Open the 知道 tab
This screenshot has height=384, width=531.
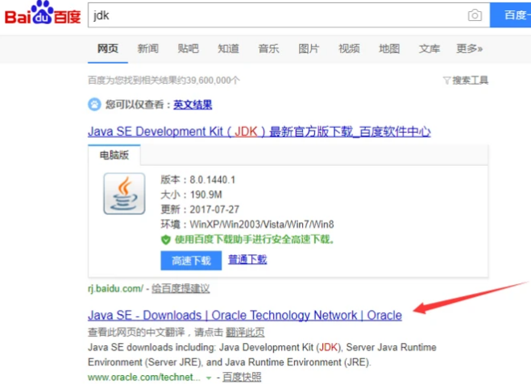point(229,49)
